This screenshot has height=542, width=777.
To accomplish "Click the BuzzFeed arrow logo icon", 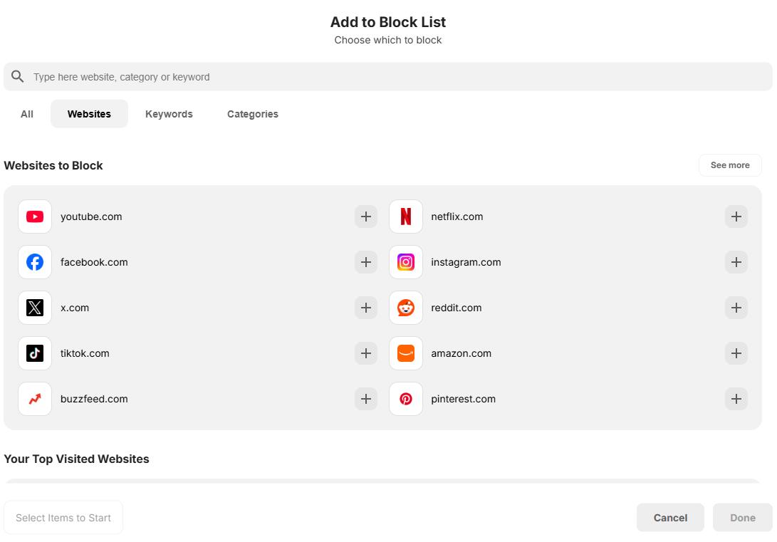I will click(35, 399).
